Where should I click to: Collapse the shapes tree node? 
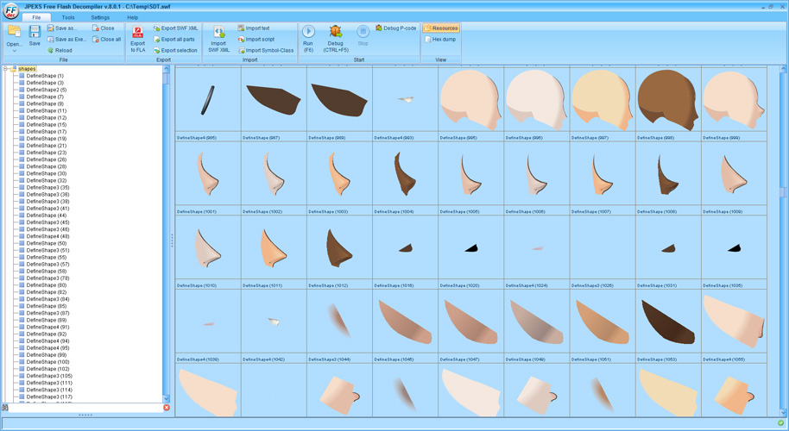point(6,69)
